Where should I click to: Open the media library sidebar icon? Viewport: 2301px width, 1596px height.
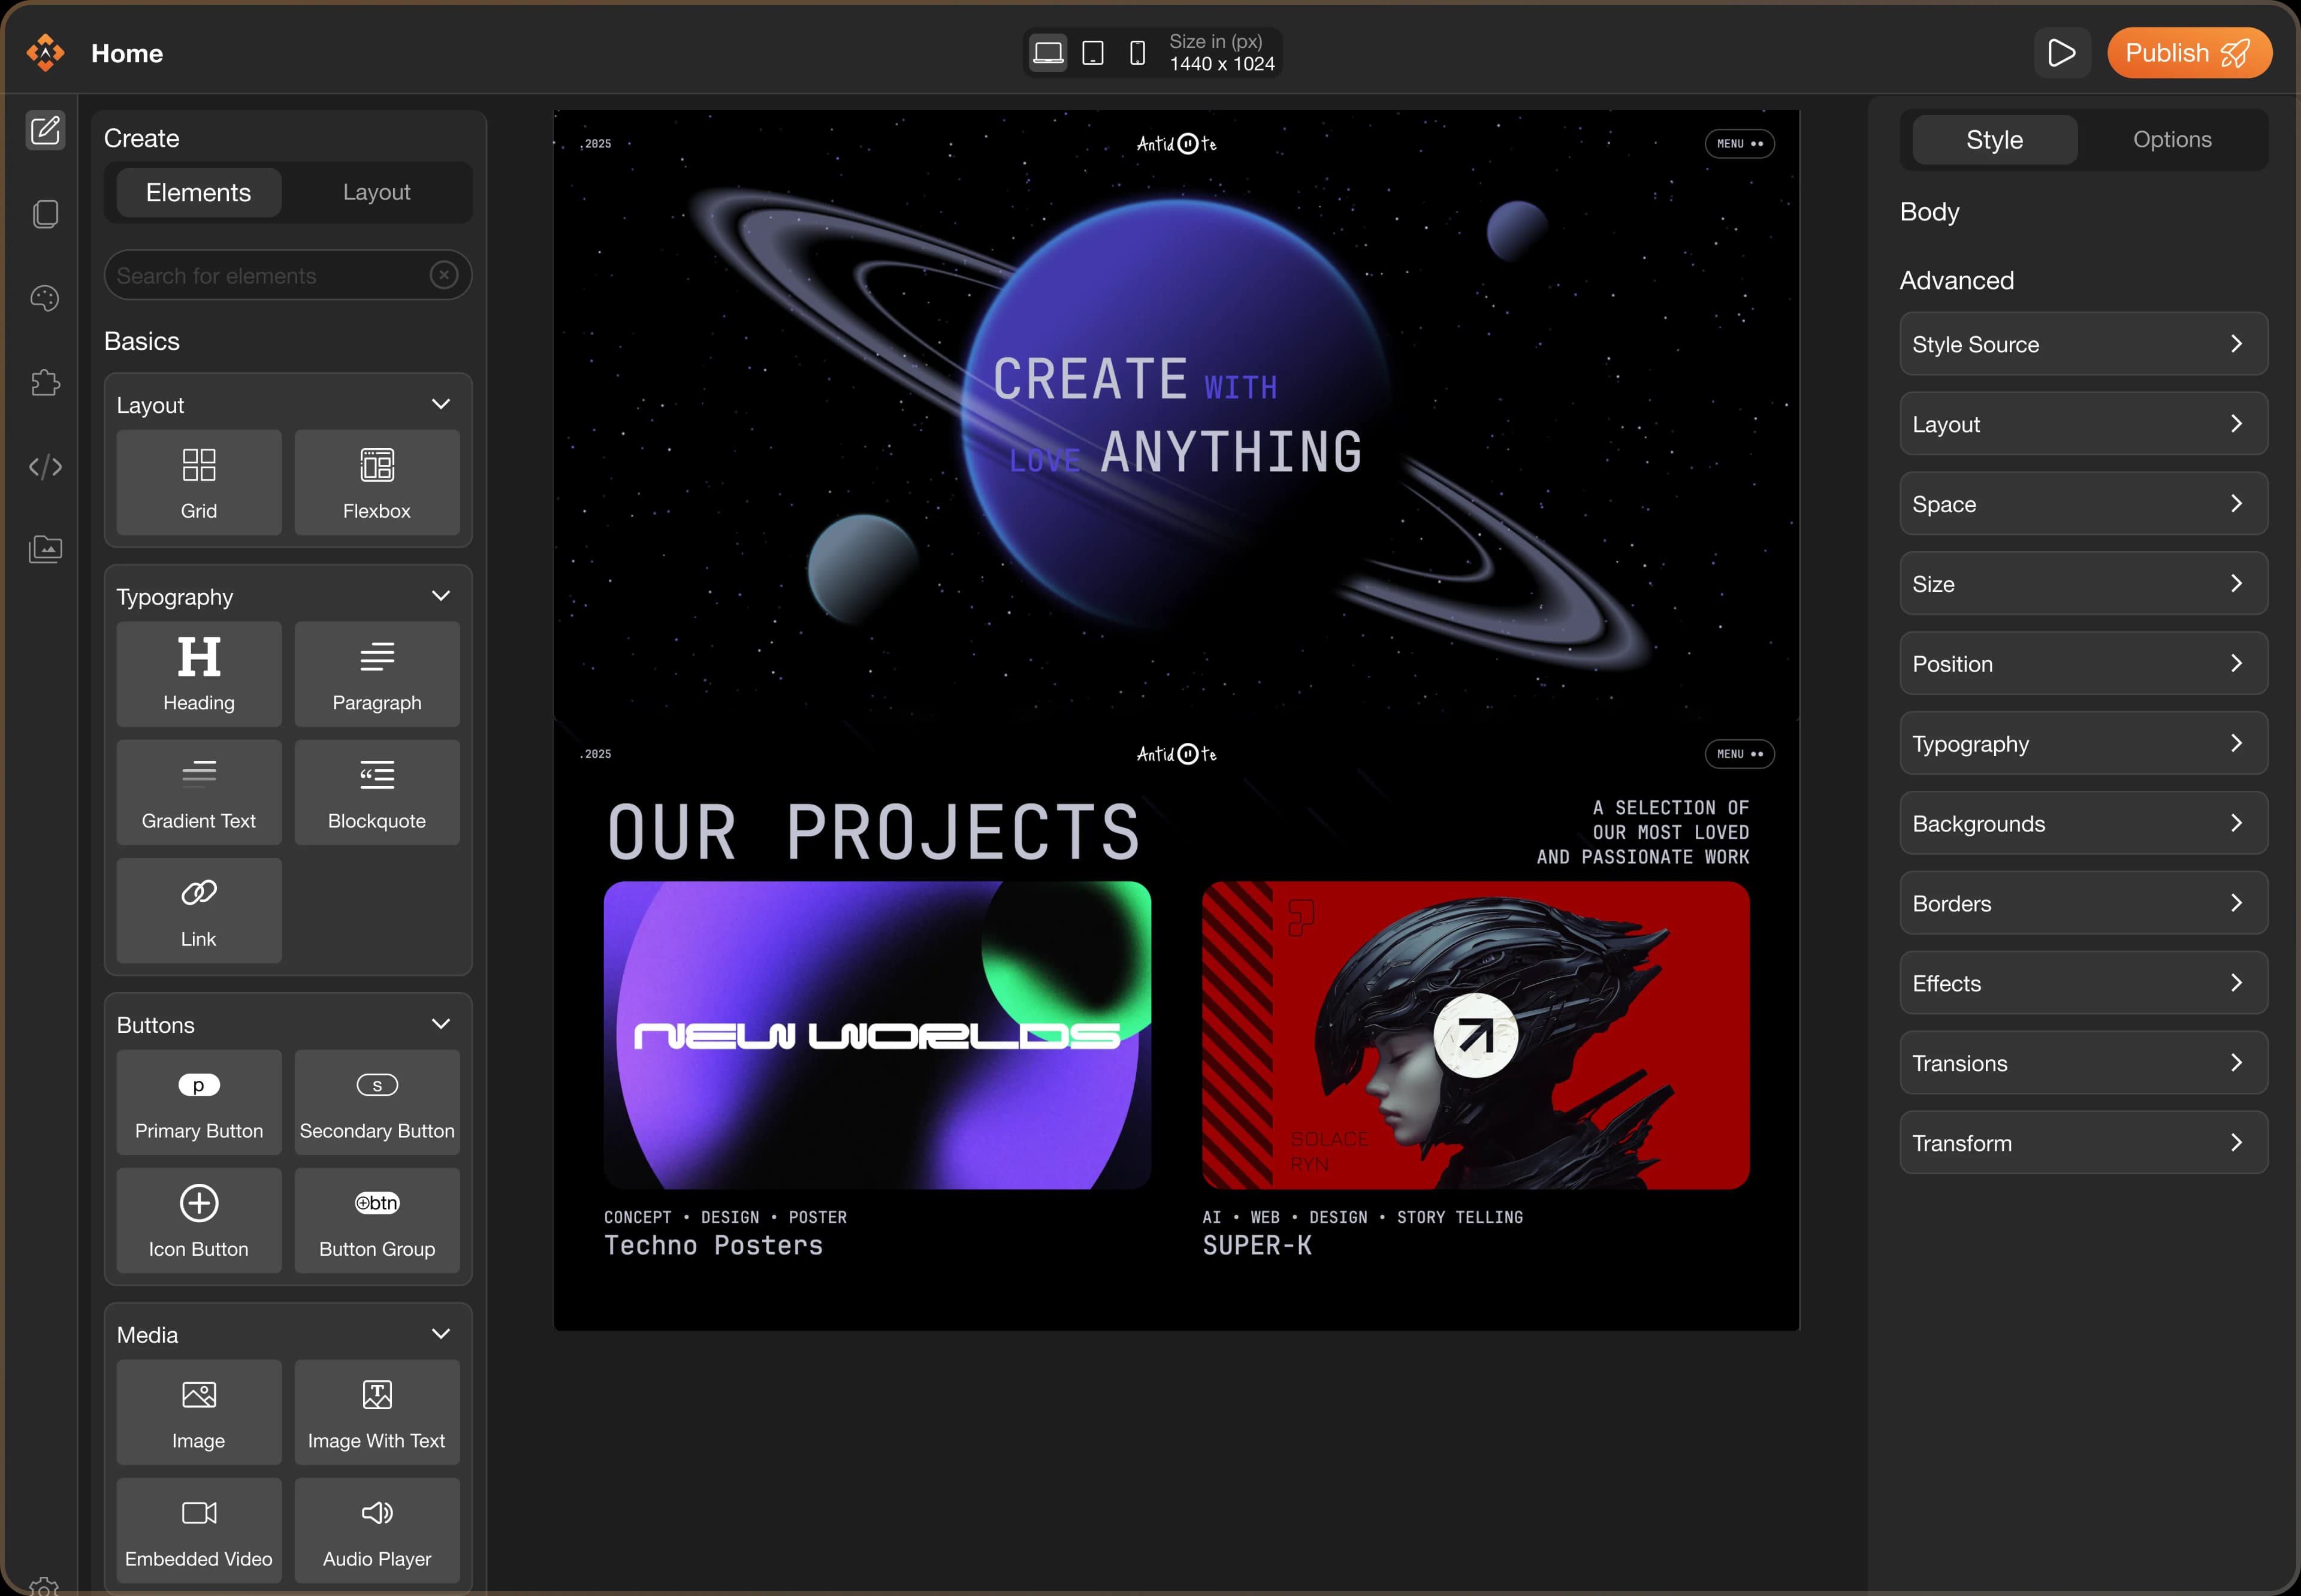[x=45, y=549]
